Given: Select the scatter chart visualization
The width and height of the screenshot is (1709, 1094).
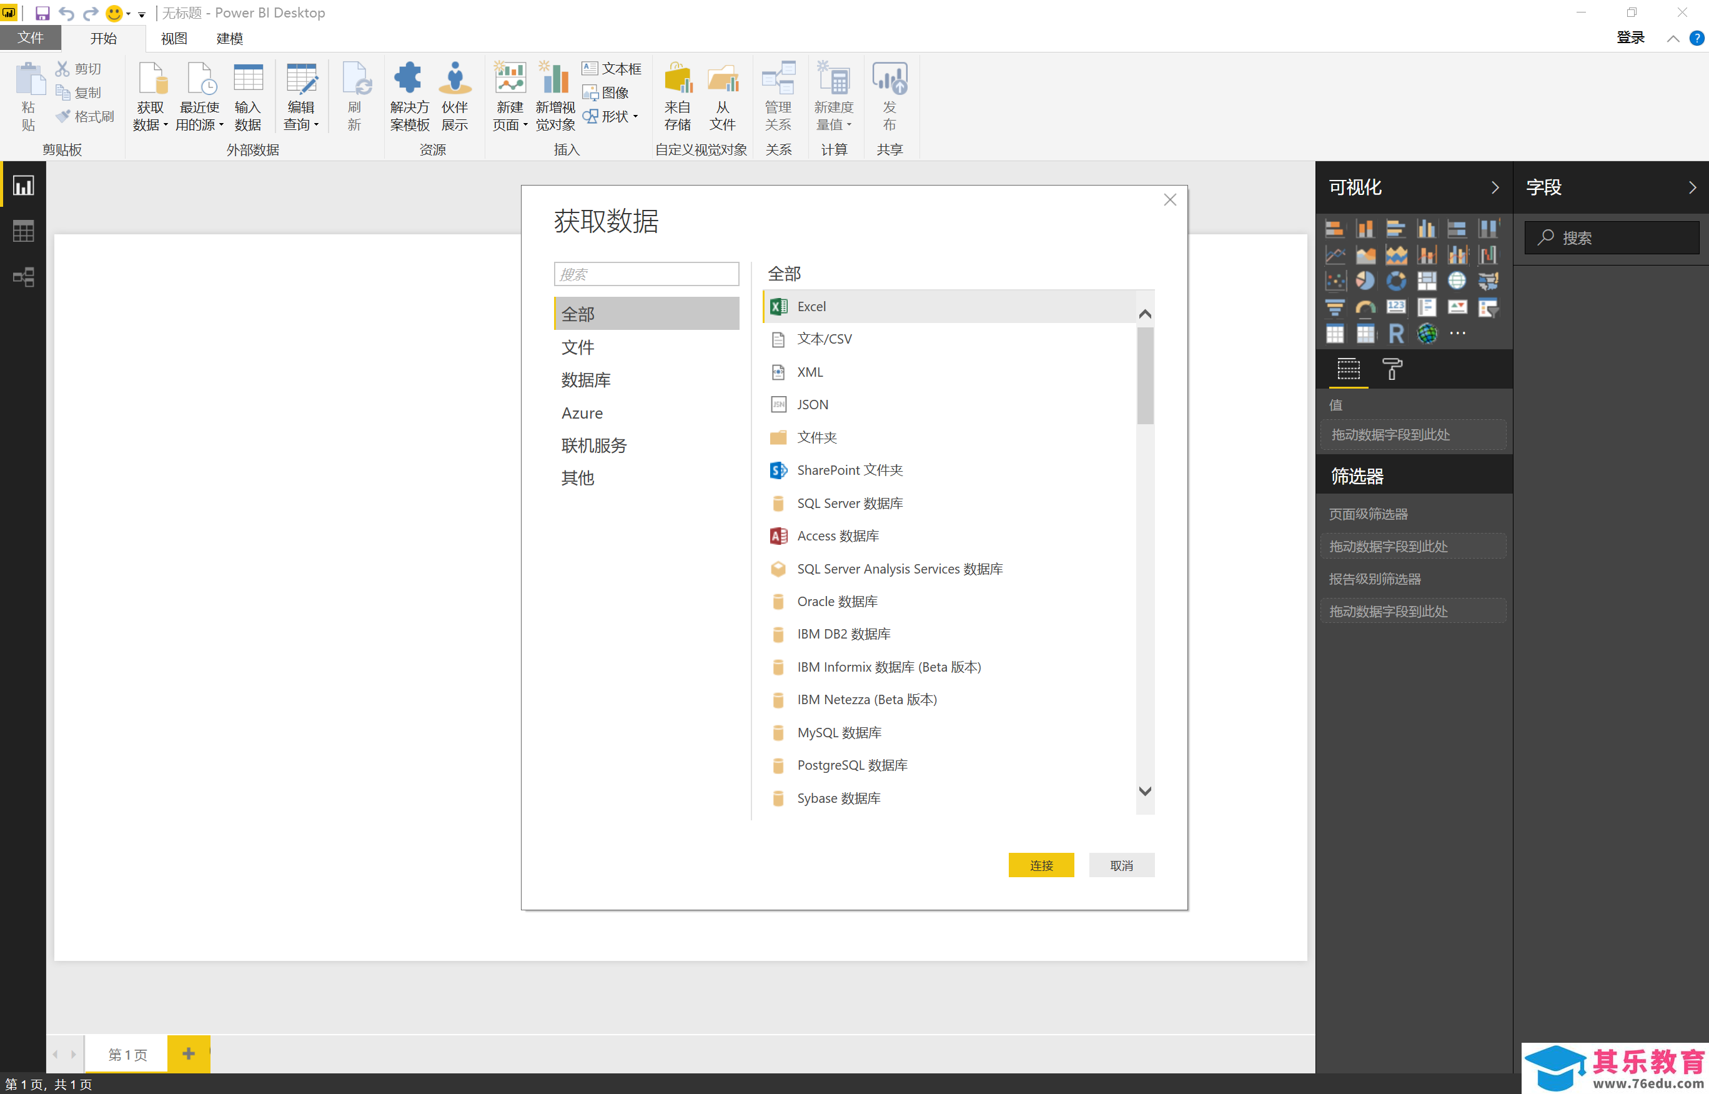Looking at the screenshot, I should pyautogui.click(x=1335, y=281).
